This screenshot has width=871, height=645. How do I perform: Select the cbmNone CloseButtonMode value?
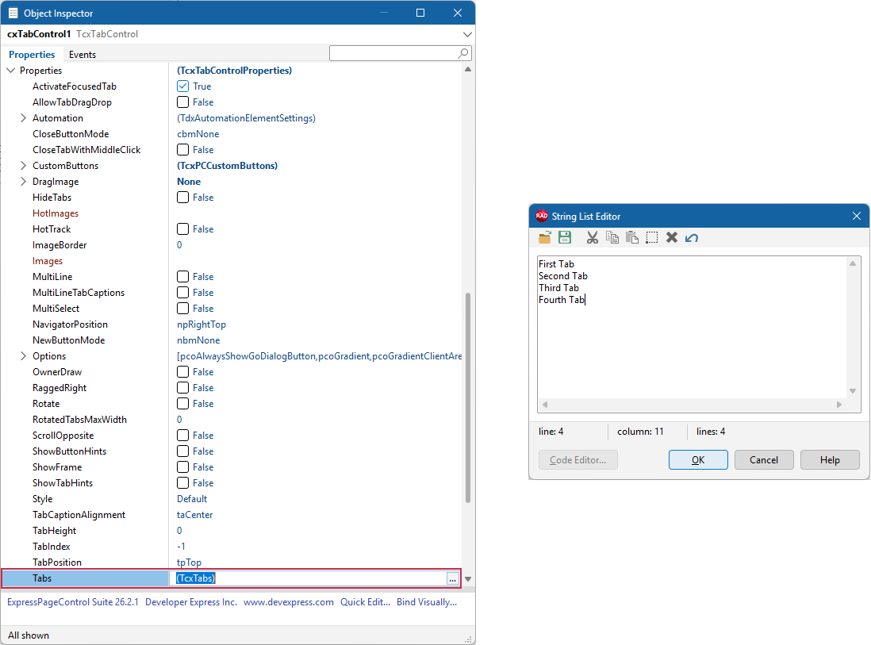point(198,134)
